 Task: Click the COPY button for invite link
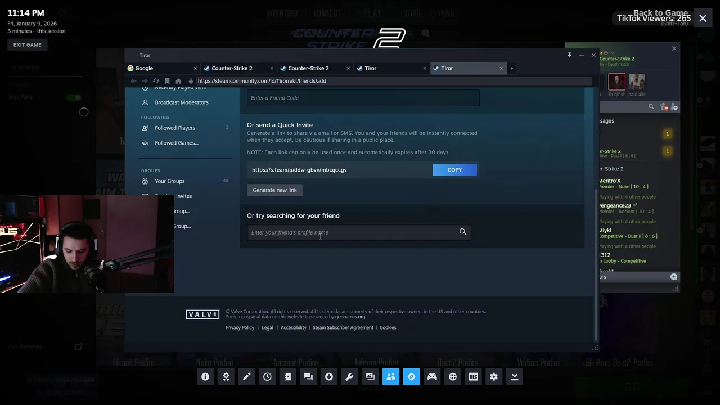454,170
